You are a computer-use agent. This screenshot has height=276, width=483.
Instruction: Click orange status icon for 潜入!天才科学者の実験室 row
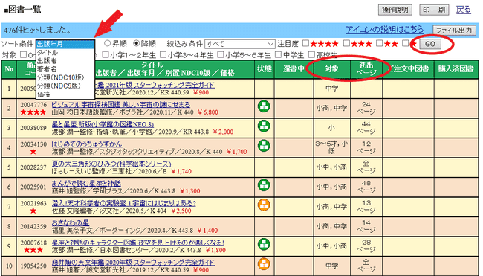[x=264, y=205]
